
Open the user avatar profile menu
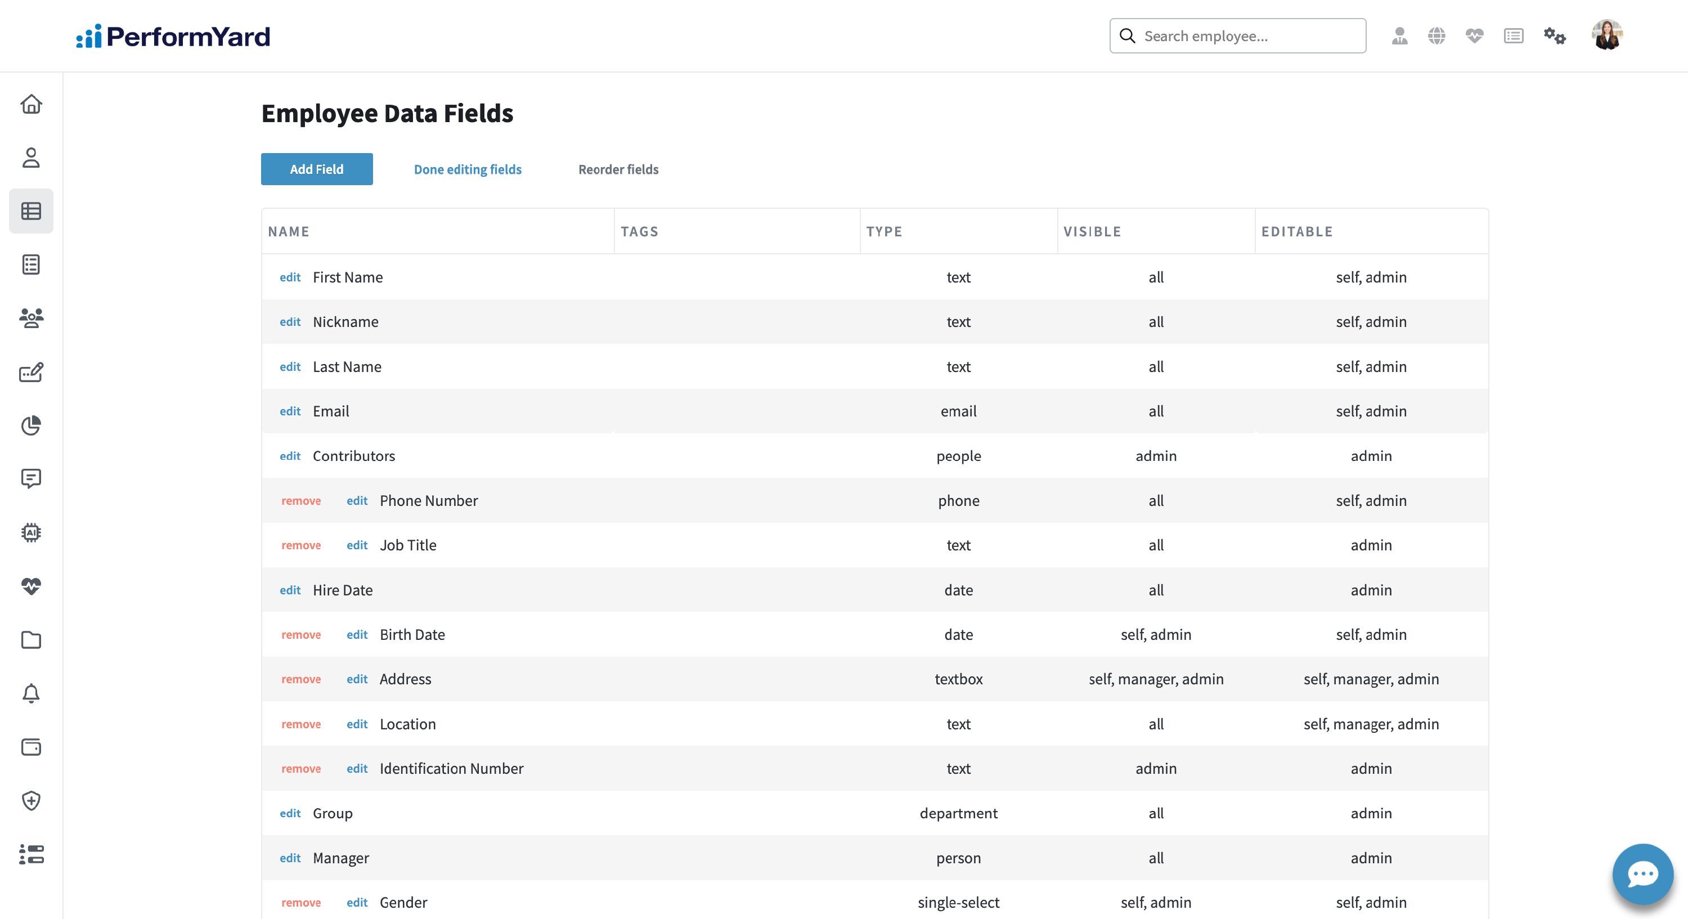pos(1607,35)
